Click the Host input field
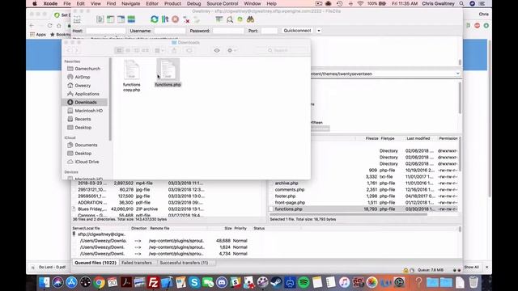The width and height of the screenshot is (518, 291). tap(106, 31)
